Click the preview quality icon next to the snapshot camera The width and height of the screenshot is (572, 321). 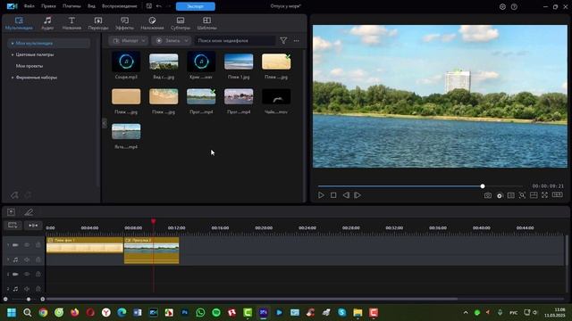pos(500,195)
